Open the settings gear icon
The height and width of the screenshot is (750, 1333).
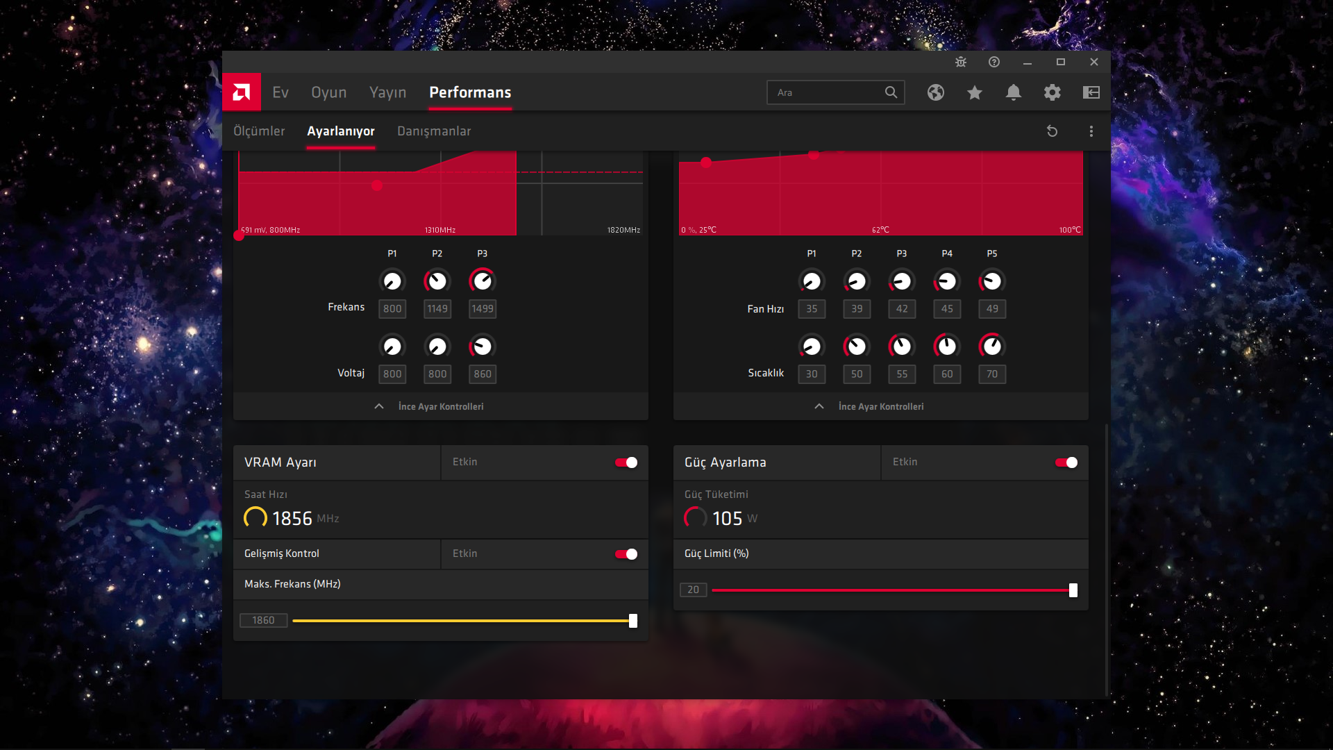click(x=1053, y=92)
